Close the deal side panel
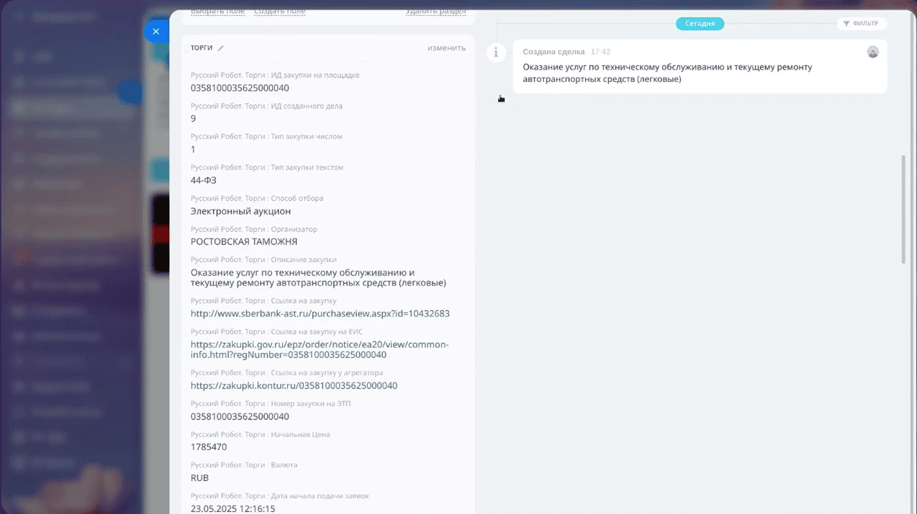The height and width of the screenshot is (514, 917). click(156, 31)
